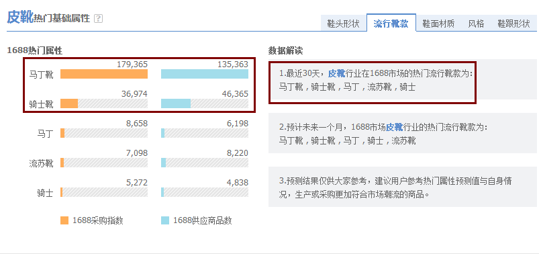Viewport: 539px width, 254px height.
Task: Click the 皮靴 link in the forecast note
Action: tap(394, 127)
